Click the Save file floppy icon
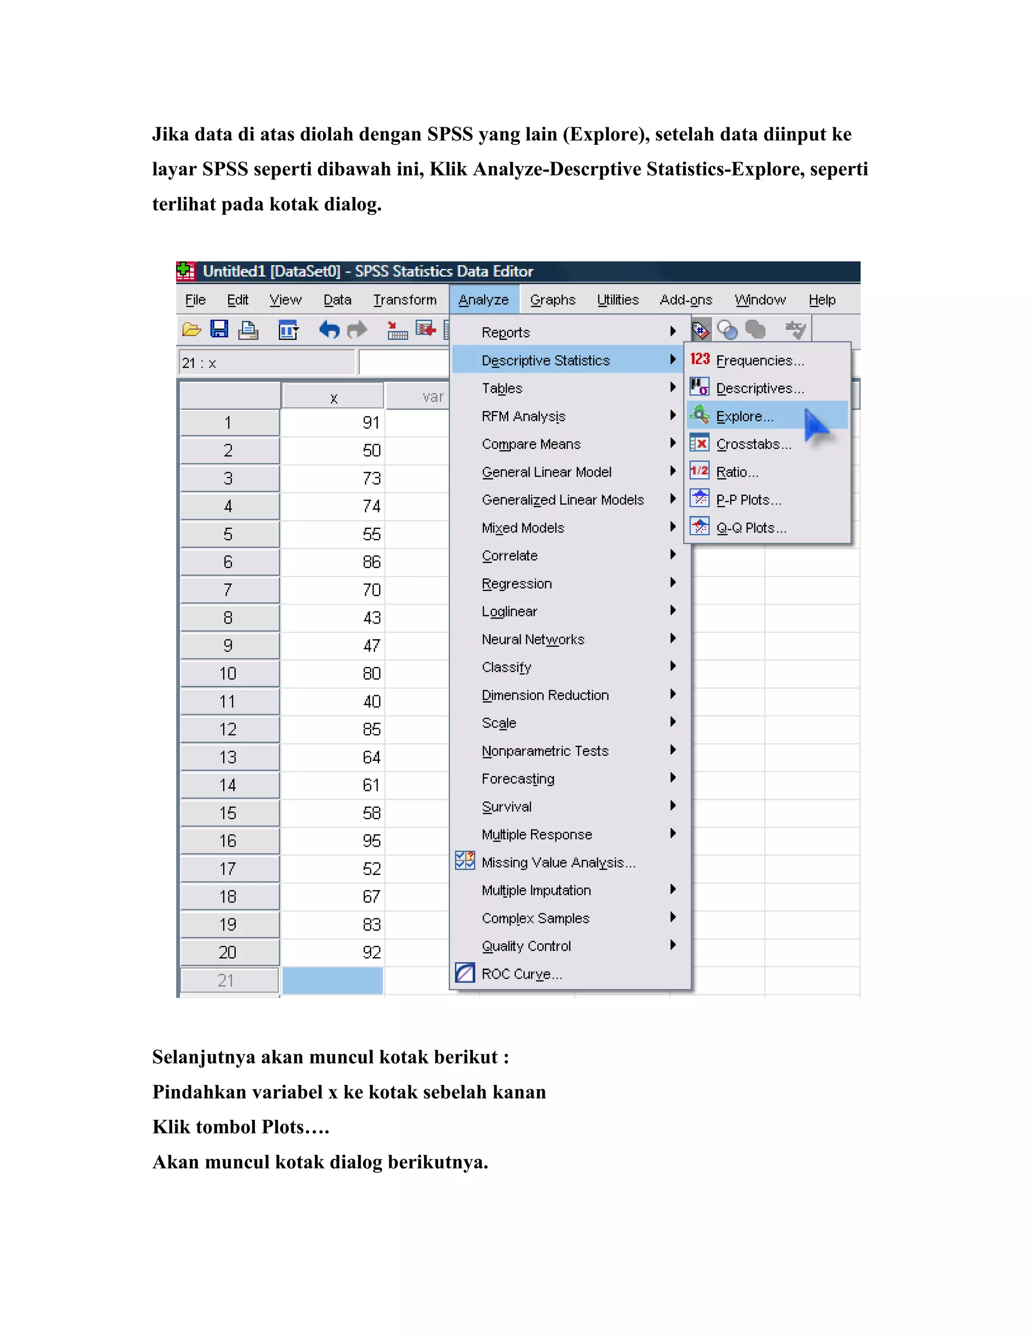 click(x=219, y=330)
